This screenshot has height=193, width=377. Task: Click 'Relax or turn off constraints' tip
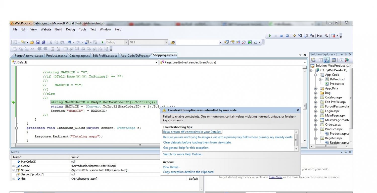(192, 132)
